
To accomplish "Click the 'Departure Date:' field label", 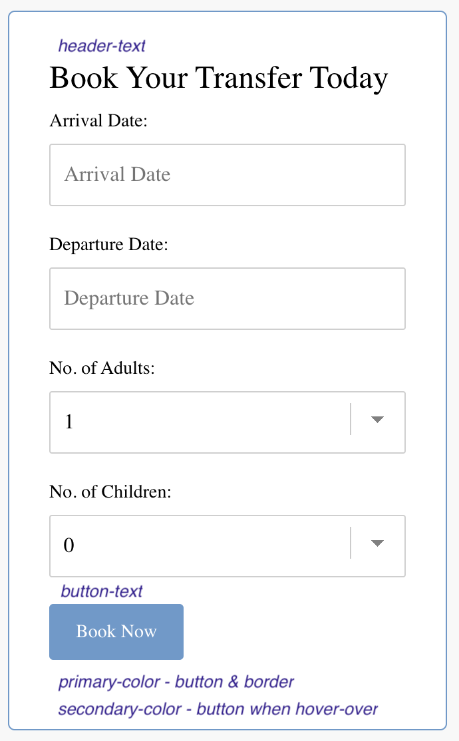I will [108, 244].
